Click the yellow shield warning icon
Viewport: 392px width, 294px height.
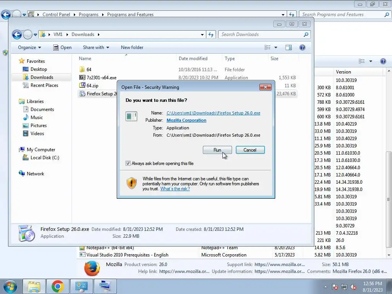pyautogui.click(x=132, y=183)
